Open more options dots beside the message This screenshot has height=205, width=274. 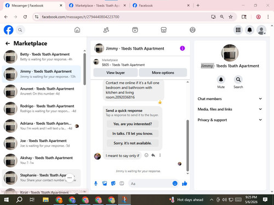(x=160, y=155)
